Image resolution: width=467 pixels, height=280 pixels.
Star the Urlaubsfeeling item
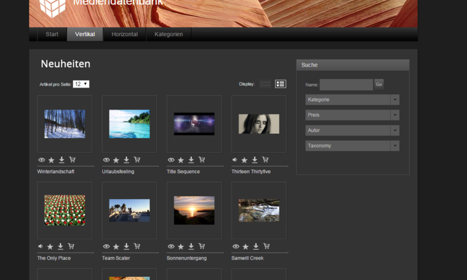[x=116, y=161]
